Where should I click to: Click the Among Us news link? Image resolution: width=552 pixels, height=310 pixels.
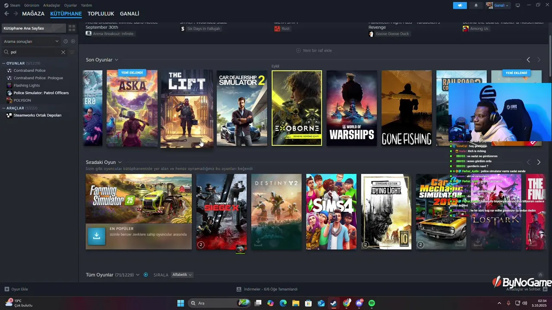click(x=476, y=28)
